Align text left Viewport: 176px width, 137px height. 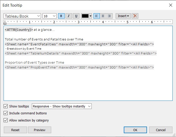97,16
